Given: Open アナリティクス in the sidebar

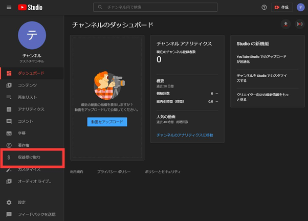Looking at the screenshot, I should [31, 109].
